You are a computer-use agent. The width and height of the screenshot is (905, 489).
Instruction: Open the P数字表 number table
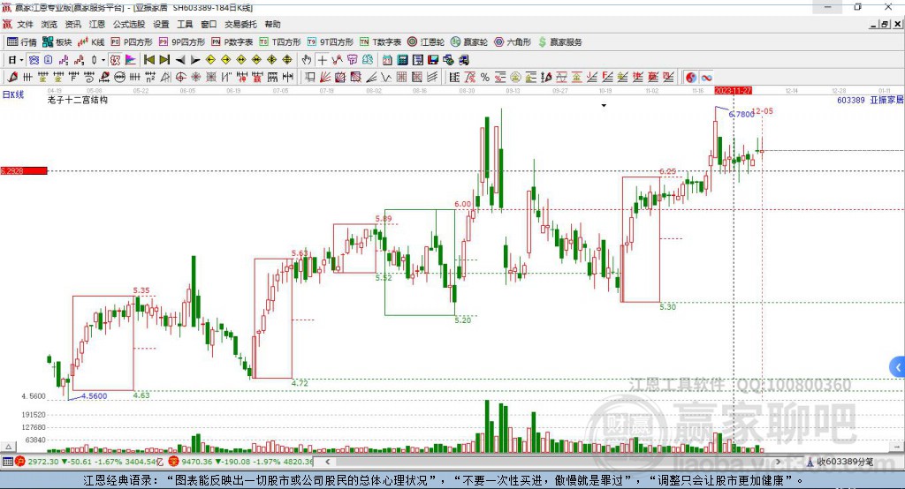pyautogui.click(x=232, y=42)
